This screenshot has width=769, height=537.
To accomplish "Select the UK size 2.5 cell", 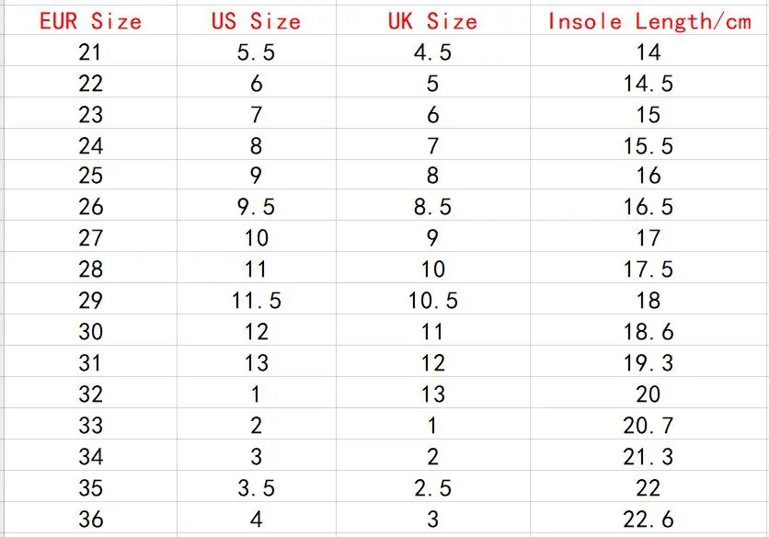I will click(432, 487).
